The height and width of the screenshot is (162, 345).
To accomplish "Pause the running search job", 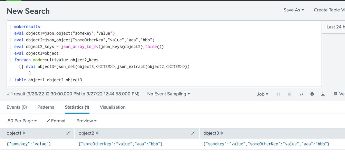I will pos(279,94).
